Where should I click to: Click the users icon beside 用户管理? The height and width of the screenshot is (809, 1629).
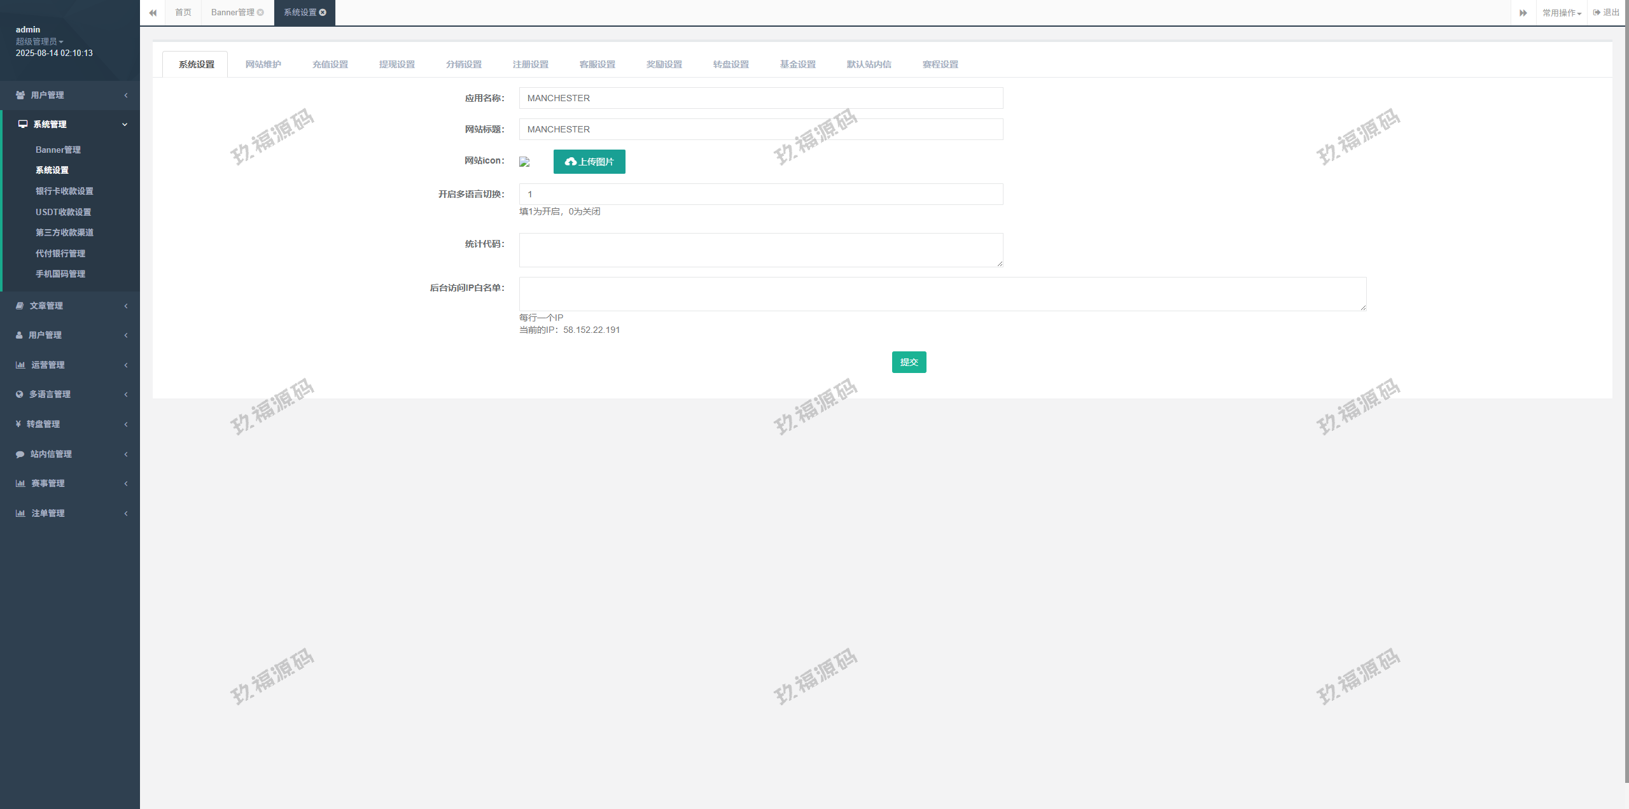[x=20, y=95]
